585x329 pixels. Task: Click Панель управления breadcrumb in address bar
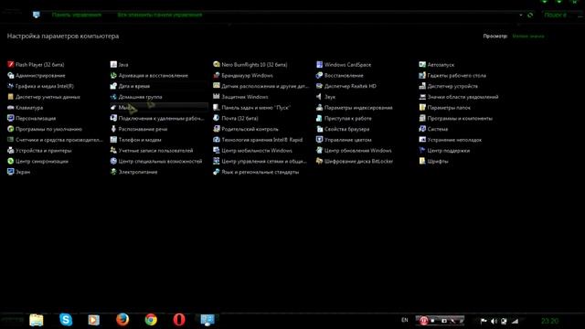tap(77, 15)
